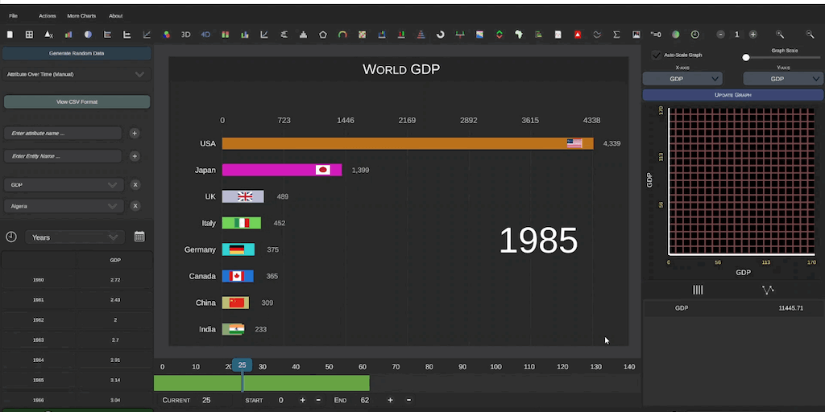
Task: Open the image picture icon in toolbar
Action: pos(636,35)
